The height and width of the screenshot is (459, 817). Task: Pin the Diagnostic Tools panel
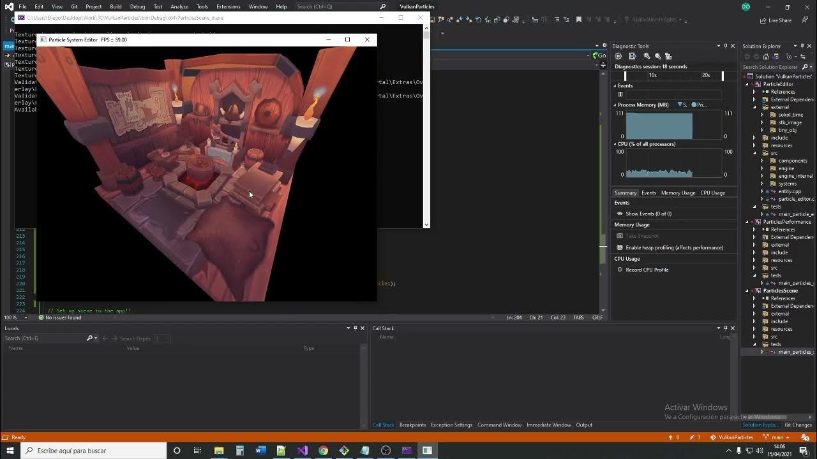click(725, 46)
